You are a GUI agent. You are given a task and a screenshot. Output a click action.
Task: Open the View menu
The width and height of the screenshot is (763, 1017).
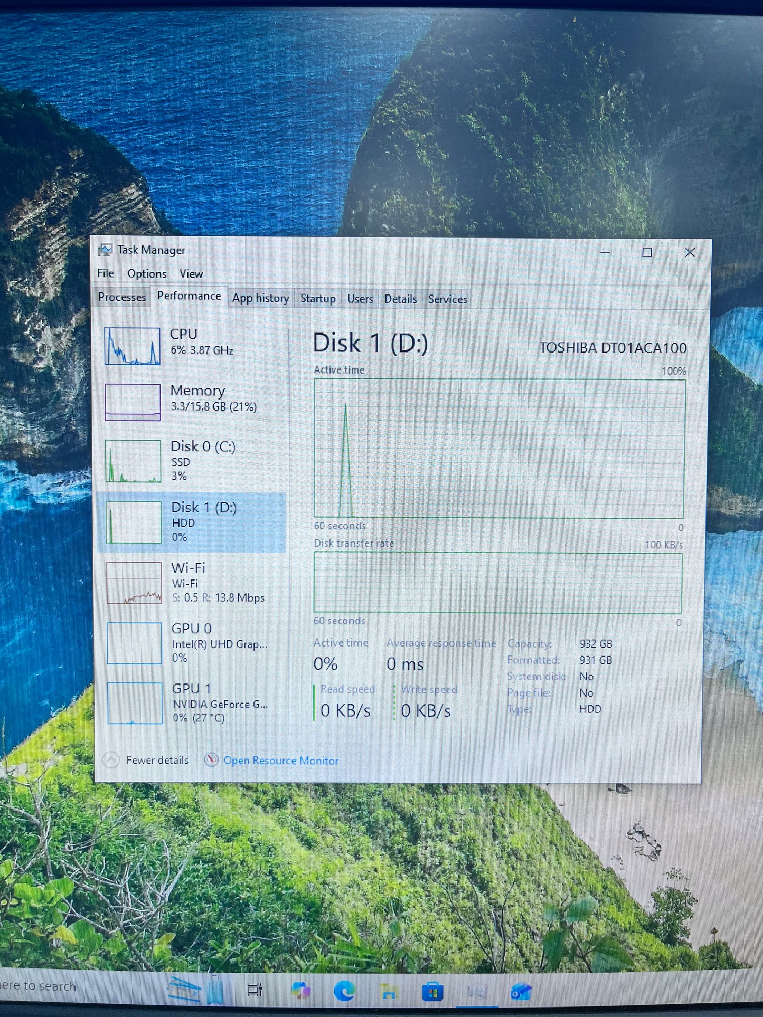(x=191, y=274)
